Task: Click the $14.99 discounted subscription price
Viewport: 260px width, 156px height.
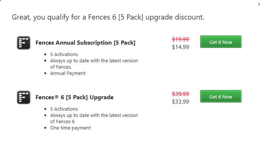Action: [181, 47]
